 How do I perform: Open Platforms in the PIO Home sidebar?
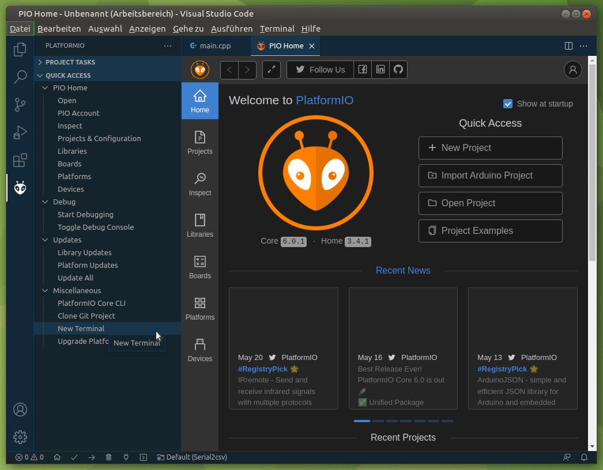pyautogui.click(x=200, y=309)
